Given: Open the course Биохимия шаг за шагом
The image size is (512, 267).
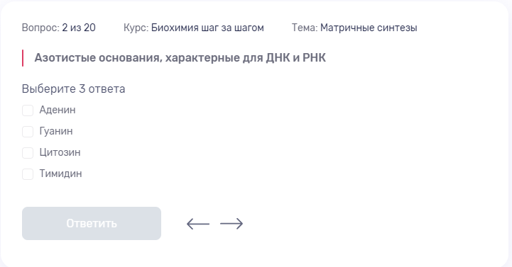Looking at the screenshot, I should (x=207, y=28).
